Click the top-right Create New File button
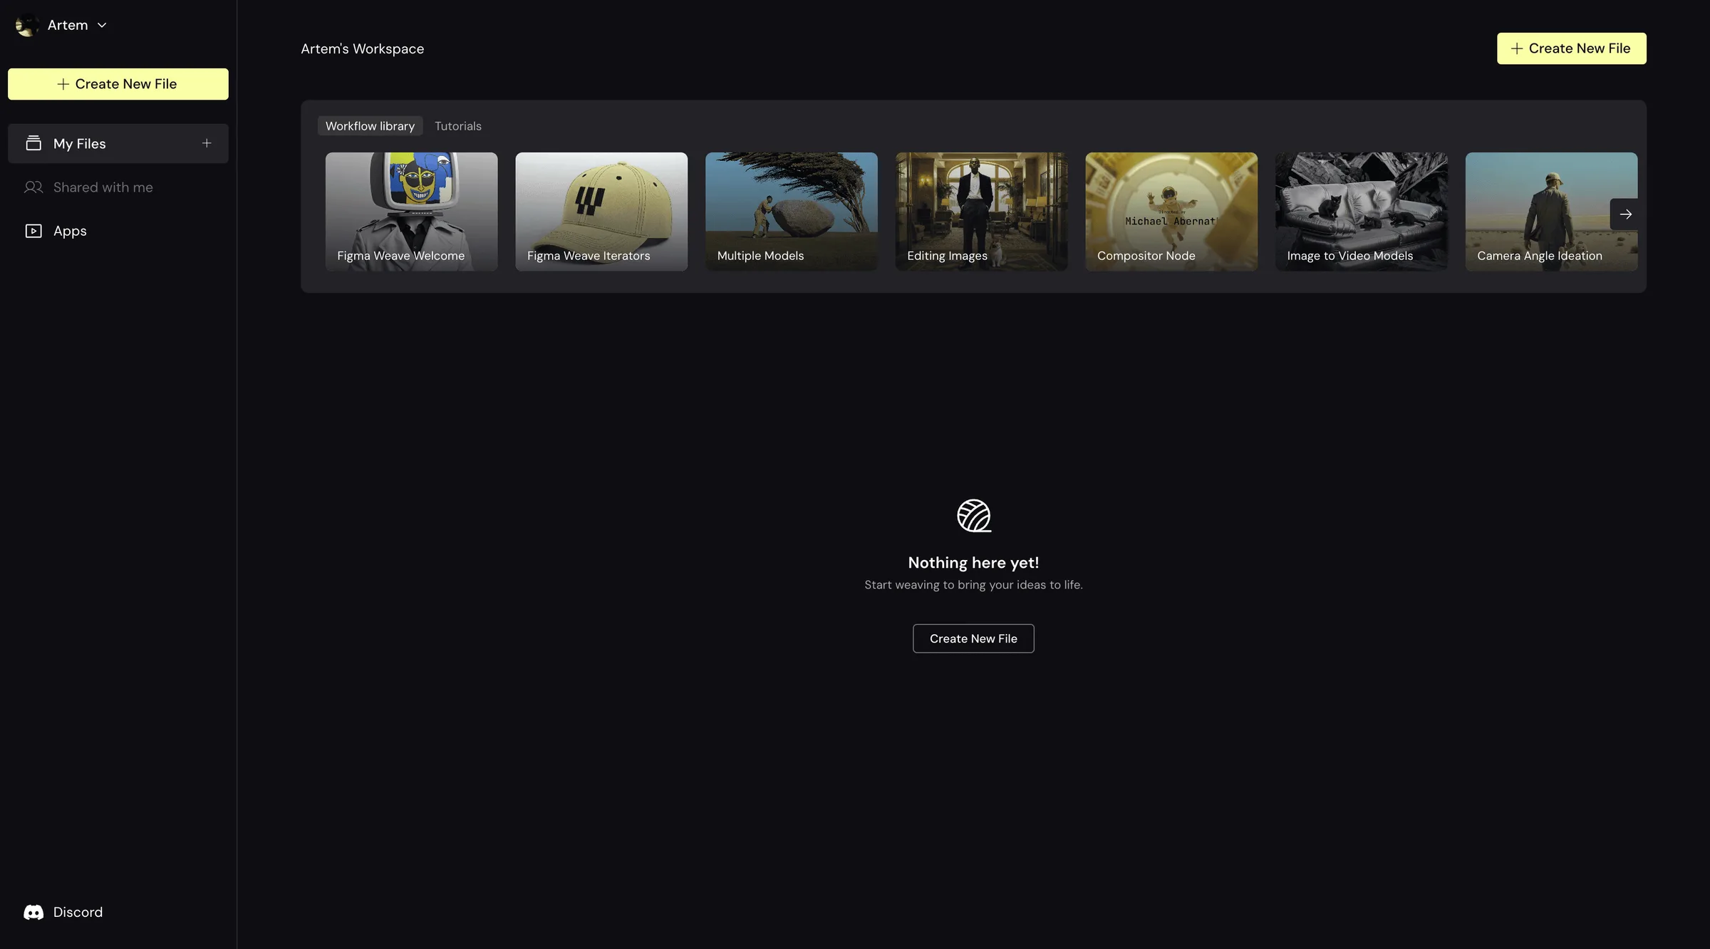Viewport: 1710px width, 949px height. [x=1571, y=48]
